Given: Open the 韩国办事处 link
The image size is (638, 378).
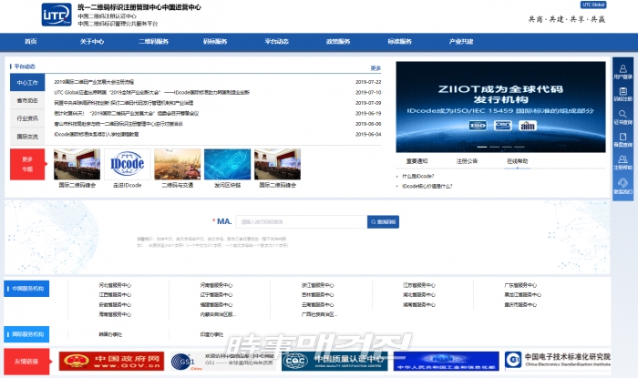Looking at the screenshot, I should 110,334.
